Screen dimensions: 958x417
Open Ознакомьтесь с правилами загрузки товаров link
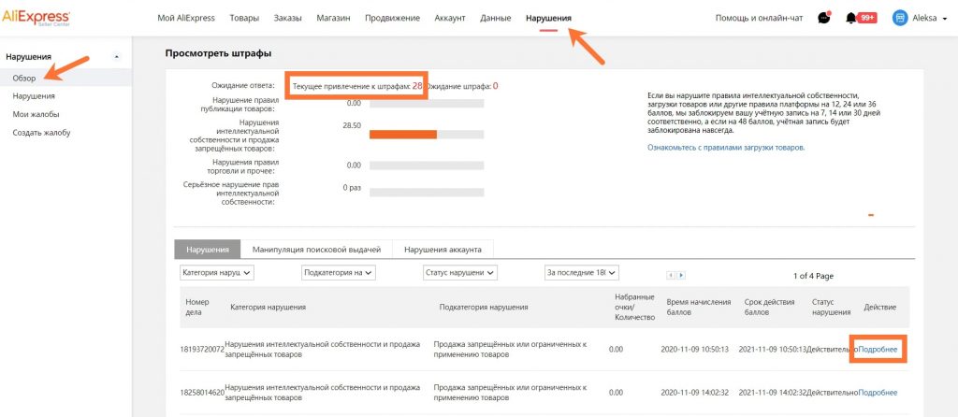[x=726, y=148]
